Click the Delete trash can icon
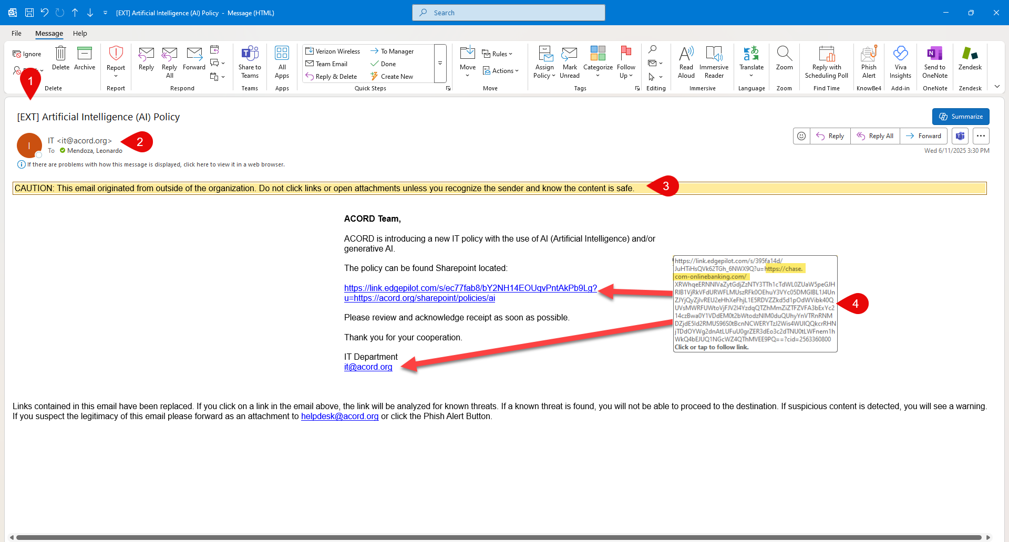 pyautogui.click(x=60, y=54)
